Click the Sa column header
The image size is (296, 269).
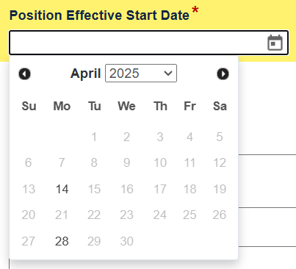click(x=220, y=106)
